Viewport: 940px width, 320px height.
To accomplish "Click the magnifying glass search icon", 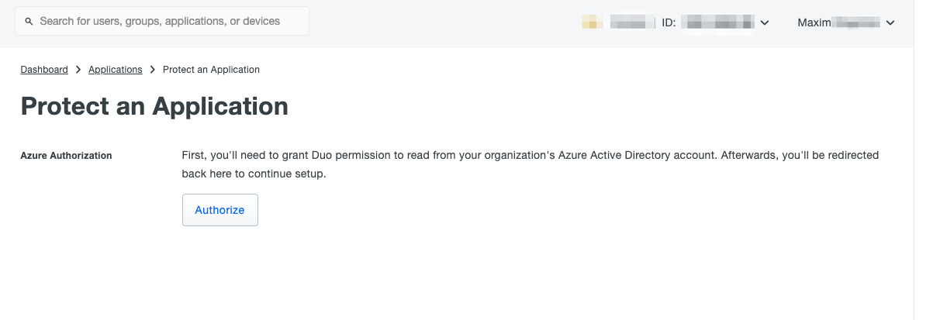I will [x=29, y=22].
